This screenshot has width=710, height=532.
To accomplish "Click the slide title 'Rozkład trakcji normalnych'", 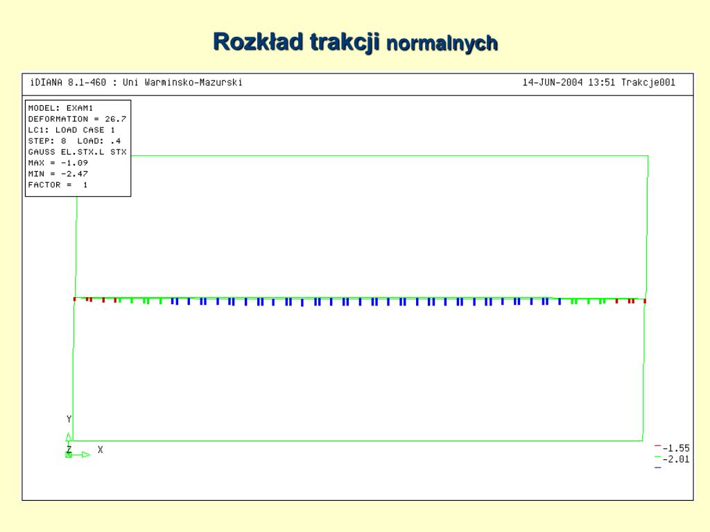I will [x=356, y=42].
